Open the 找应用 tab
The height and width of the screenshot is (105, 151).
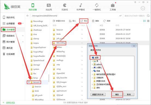[49, 7]
